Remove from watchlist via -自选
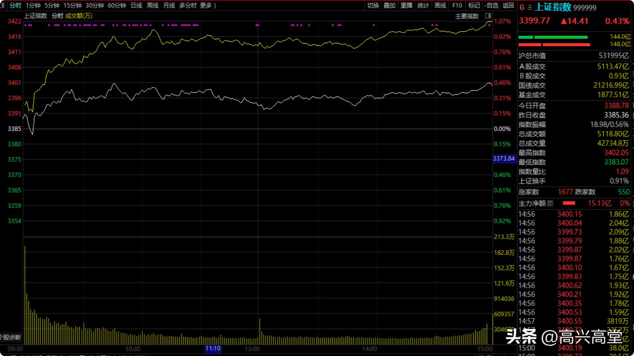Screen dimensions: 634x356 coord(492,6)
